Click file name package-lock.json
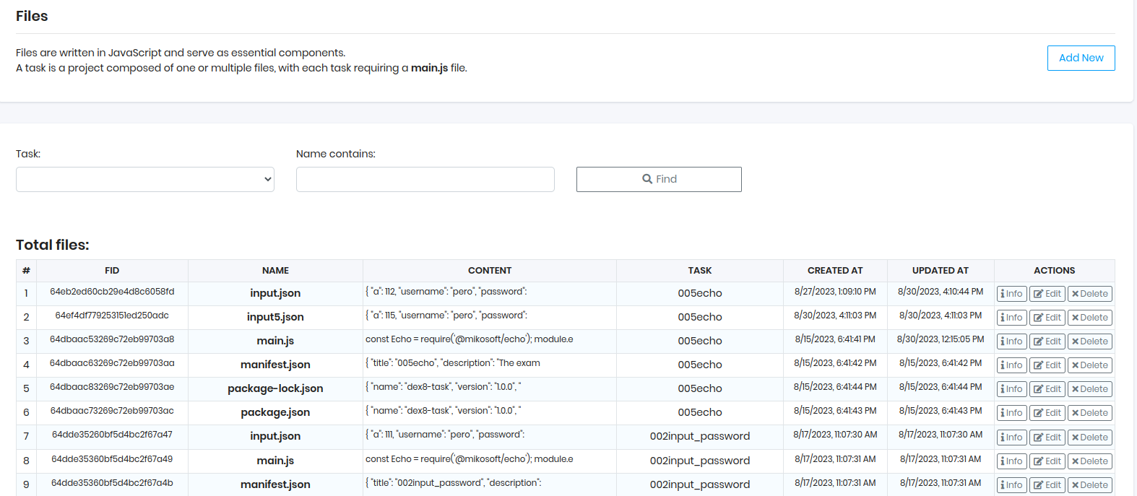1137x496 pixels. click(275, 388)
